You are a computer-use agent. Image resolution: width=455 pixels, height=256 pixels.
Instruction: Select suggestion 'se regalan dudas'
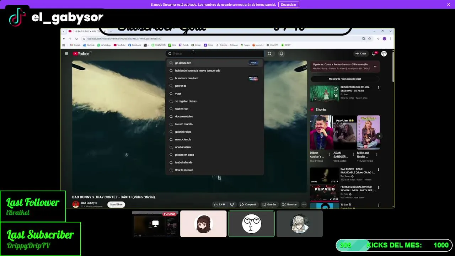coord(215,101)
